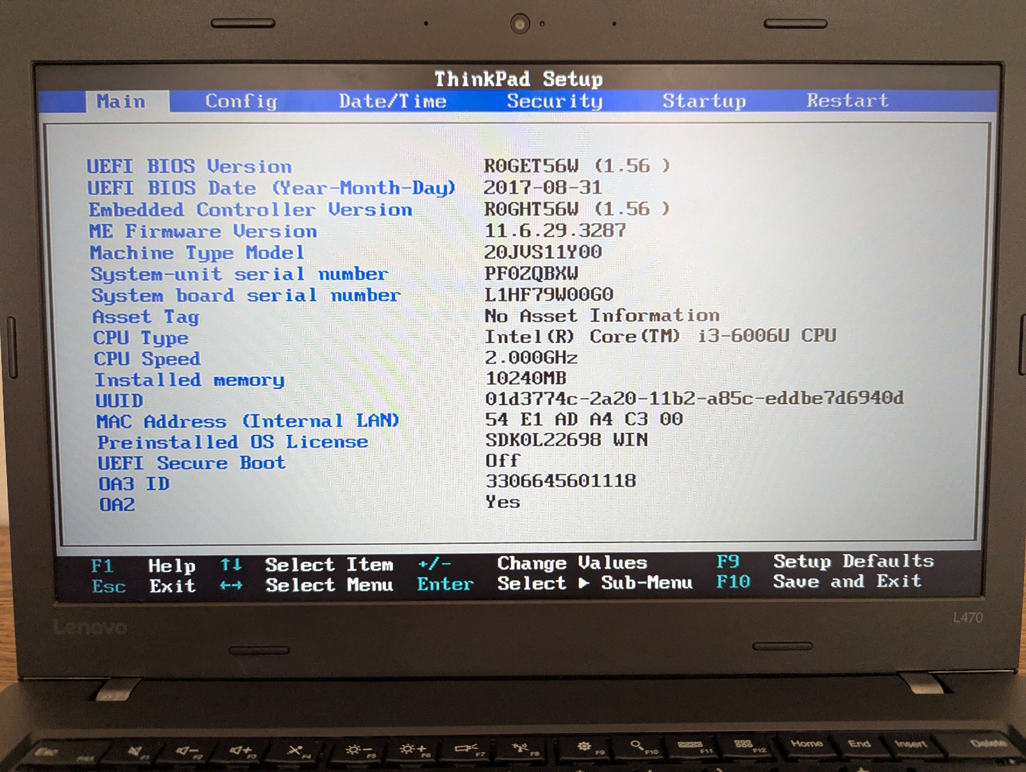Select MAC Address (Internal LAN) label
Screen dimensions: 1026x772
[248, 421]
